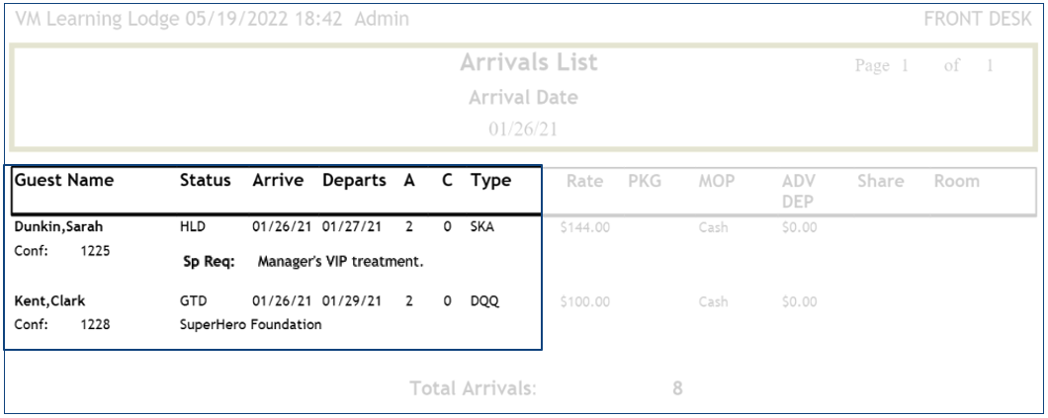
Task: Click the Departs column header
Action: pyautogui.click(x=355, y=182)
